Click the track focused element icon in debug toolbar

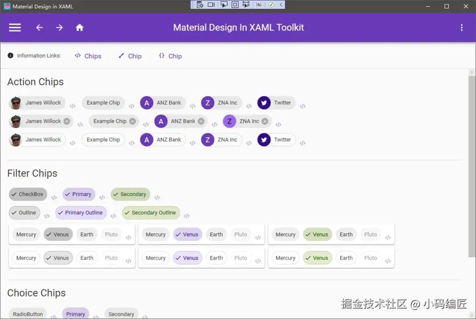click(246, 4)
